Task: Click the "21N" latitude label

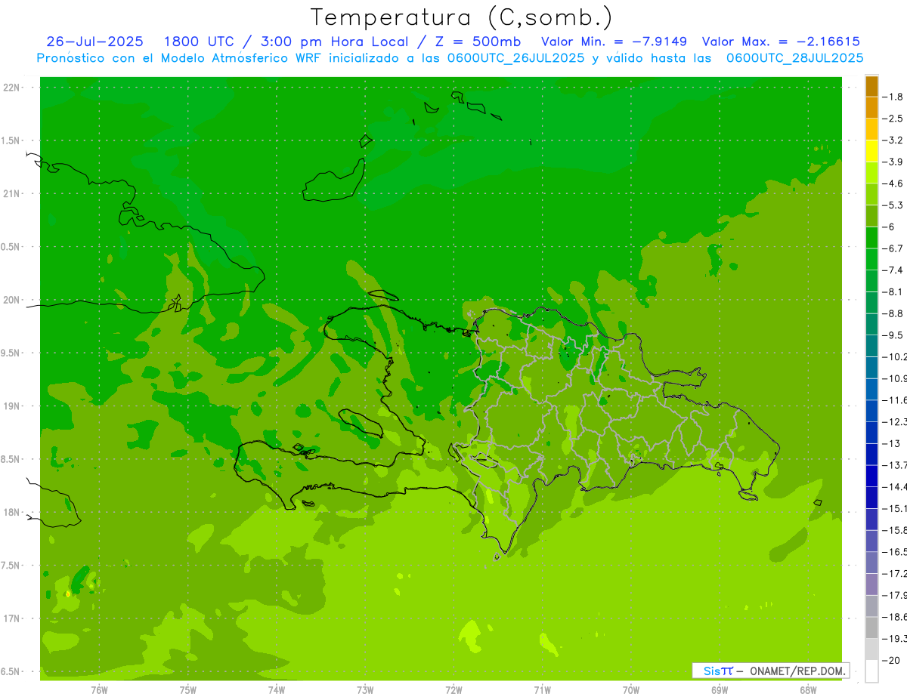Action: [x=11, y=193]
